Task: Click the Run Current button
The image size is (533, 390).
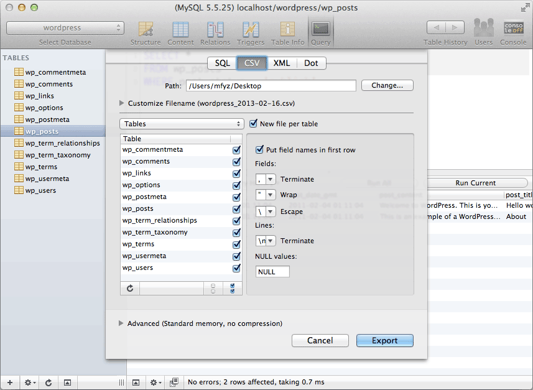Action: 476,183
